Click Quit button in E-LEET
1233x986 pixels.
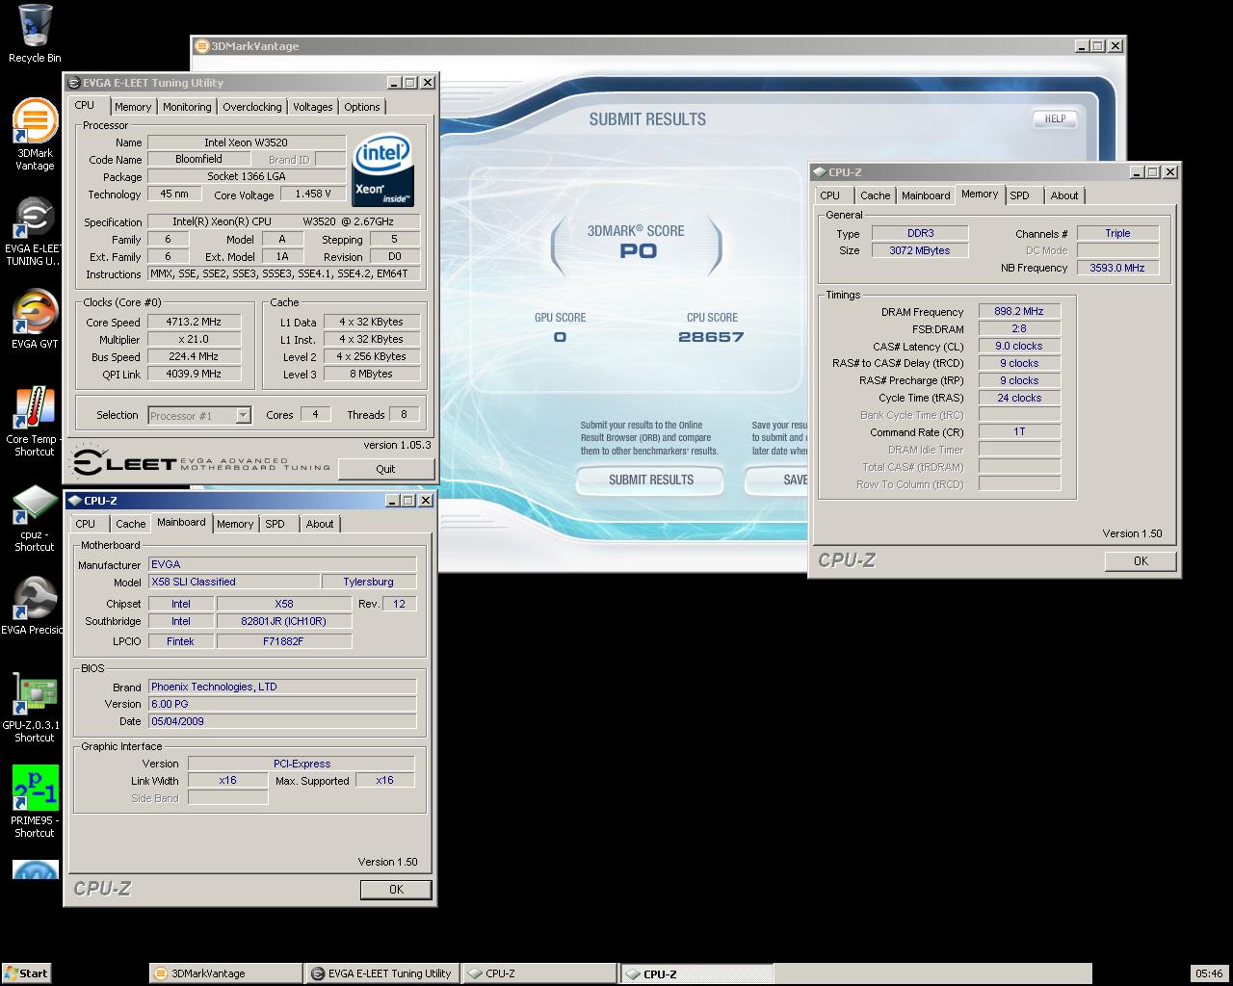385,469
